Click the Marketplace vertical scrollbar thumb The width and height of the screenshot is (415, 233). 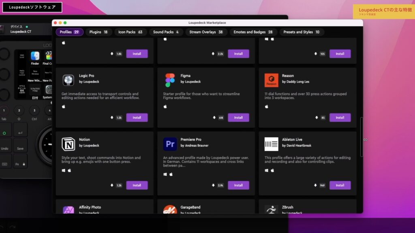tap(362, 137)
